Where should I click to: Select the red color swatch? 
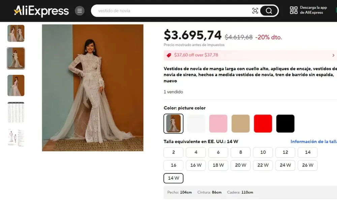(x=263, y=123)
